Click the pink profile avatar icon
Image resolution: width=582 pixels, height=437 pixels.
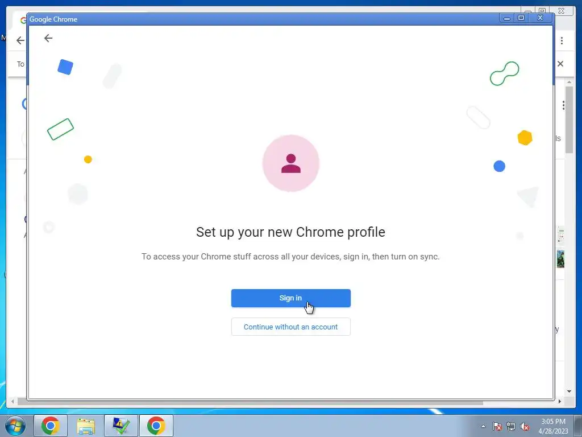coord(290,163)
